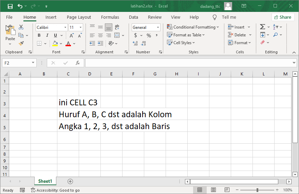Click Insert cells button
The width and height of the screenshot is (299, 194).
pyautogui.click(x=236, y=27)
